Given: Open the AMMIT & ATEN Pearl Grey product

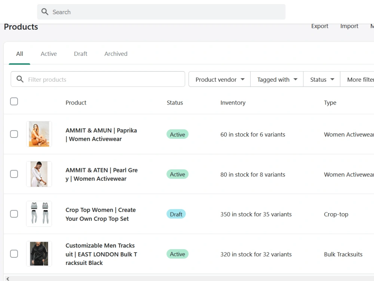Looking at the screenshot, I should click(101, 174).
